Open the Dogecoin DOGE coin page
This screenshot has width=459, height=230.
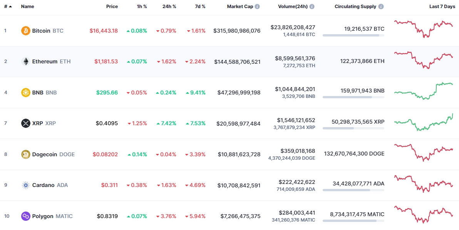tap(53, 154)
